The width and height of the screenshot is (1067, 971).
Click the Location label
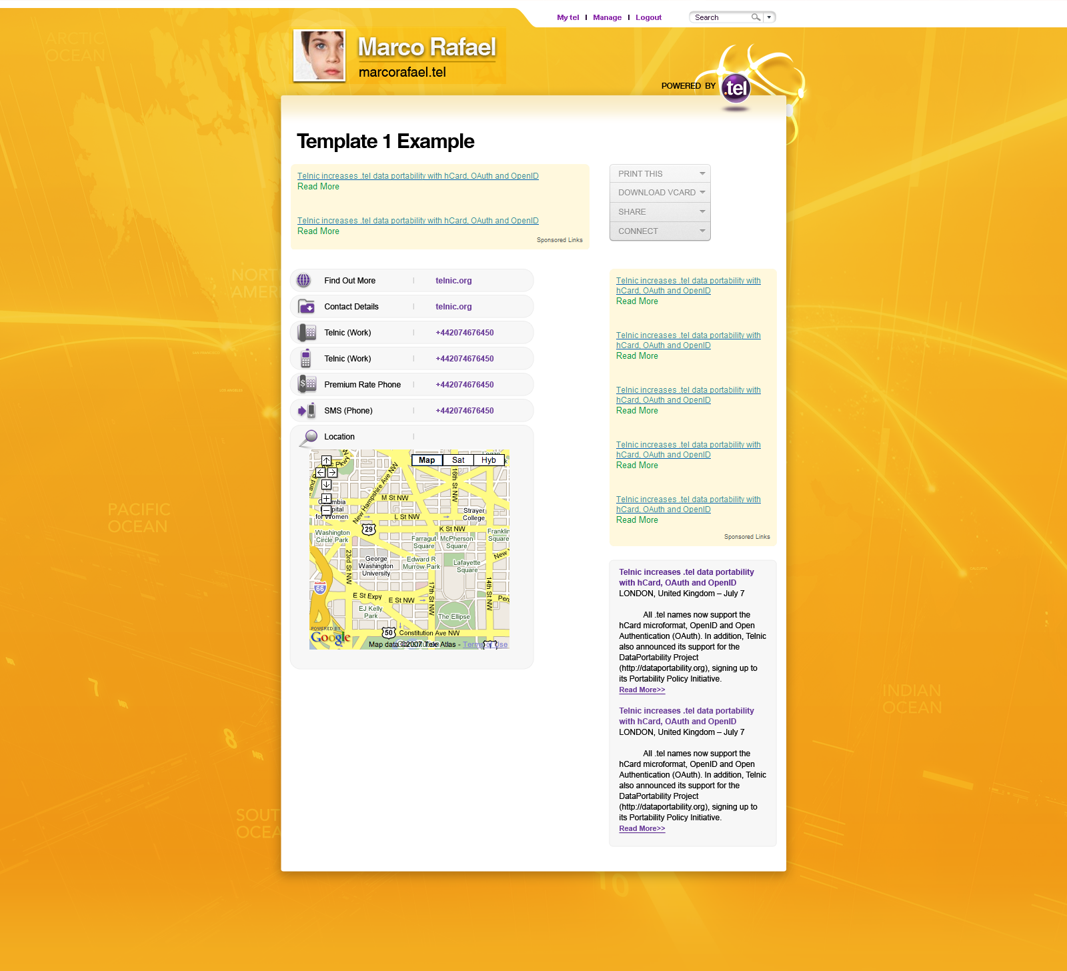tap(339, 437)
